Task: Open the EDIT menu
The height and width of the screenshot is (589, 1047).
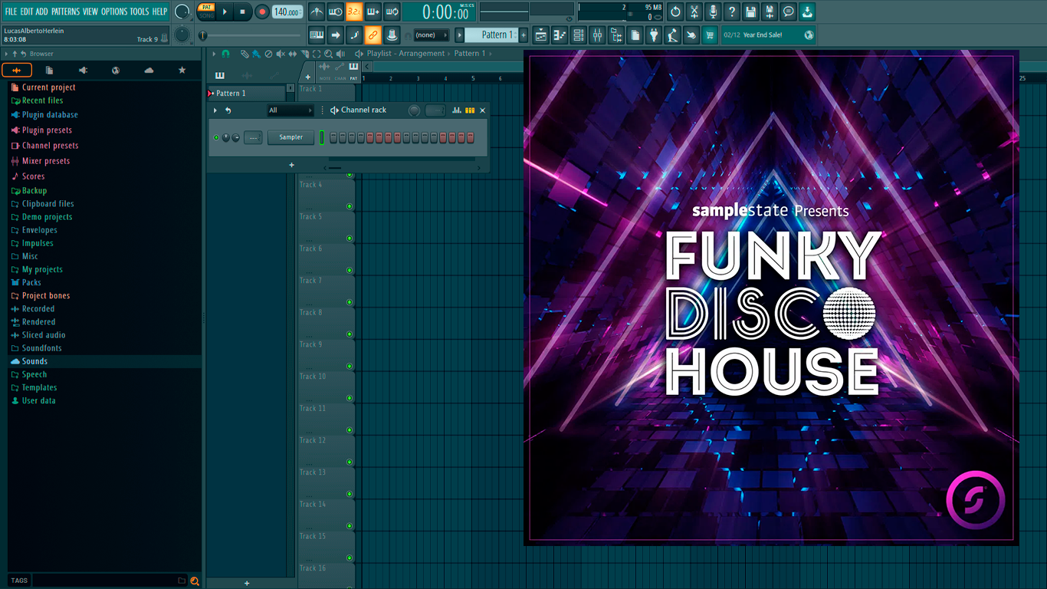Action: pyautogui.click(x=27, y=12)
